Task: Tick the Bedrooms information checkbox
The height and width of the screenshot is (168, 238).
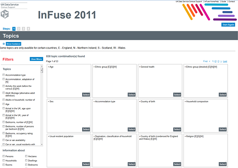Action: 26,164
